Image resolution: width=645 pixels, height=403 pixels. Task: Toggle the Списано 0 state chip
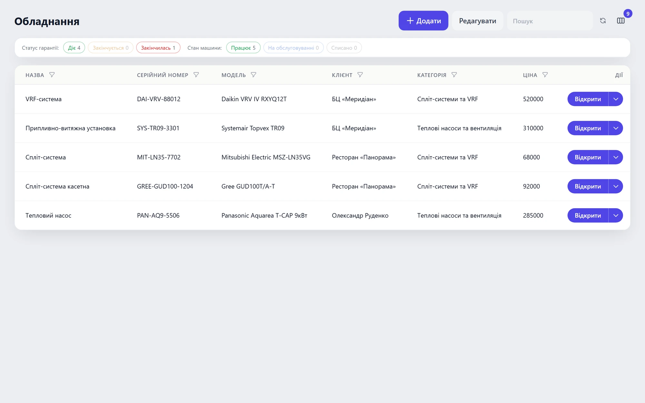point(344,48)
